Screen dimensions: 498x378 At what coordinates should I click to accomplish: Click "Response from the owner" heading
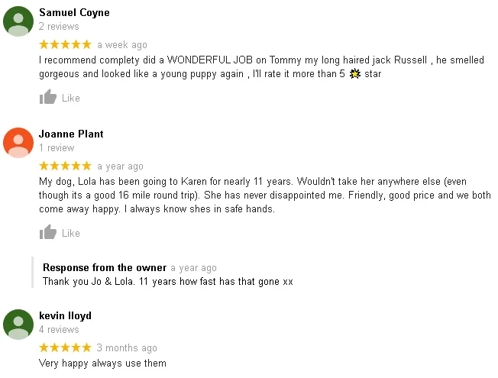[x=105, y=268]
